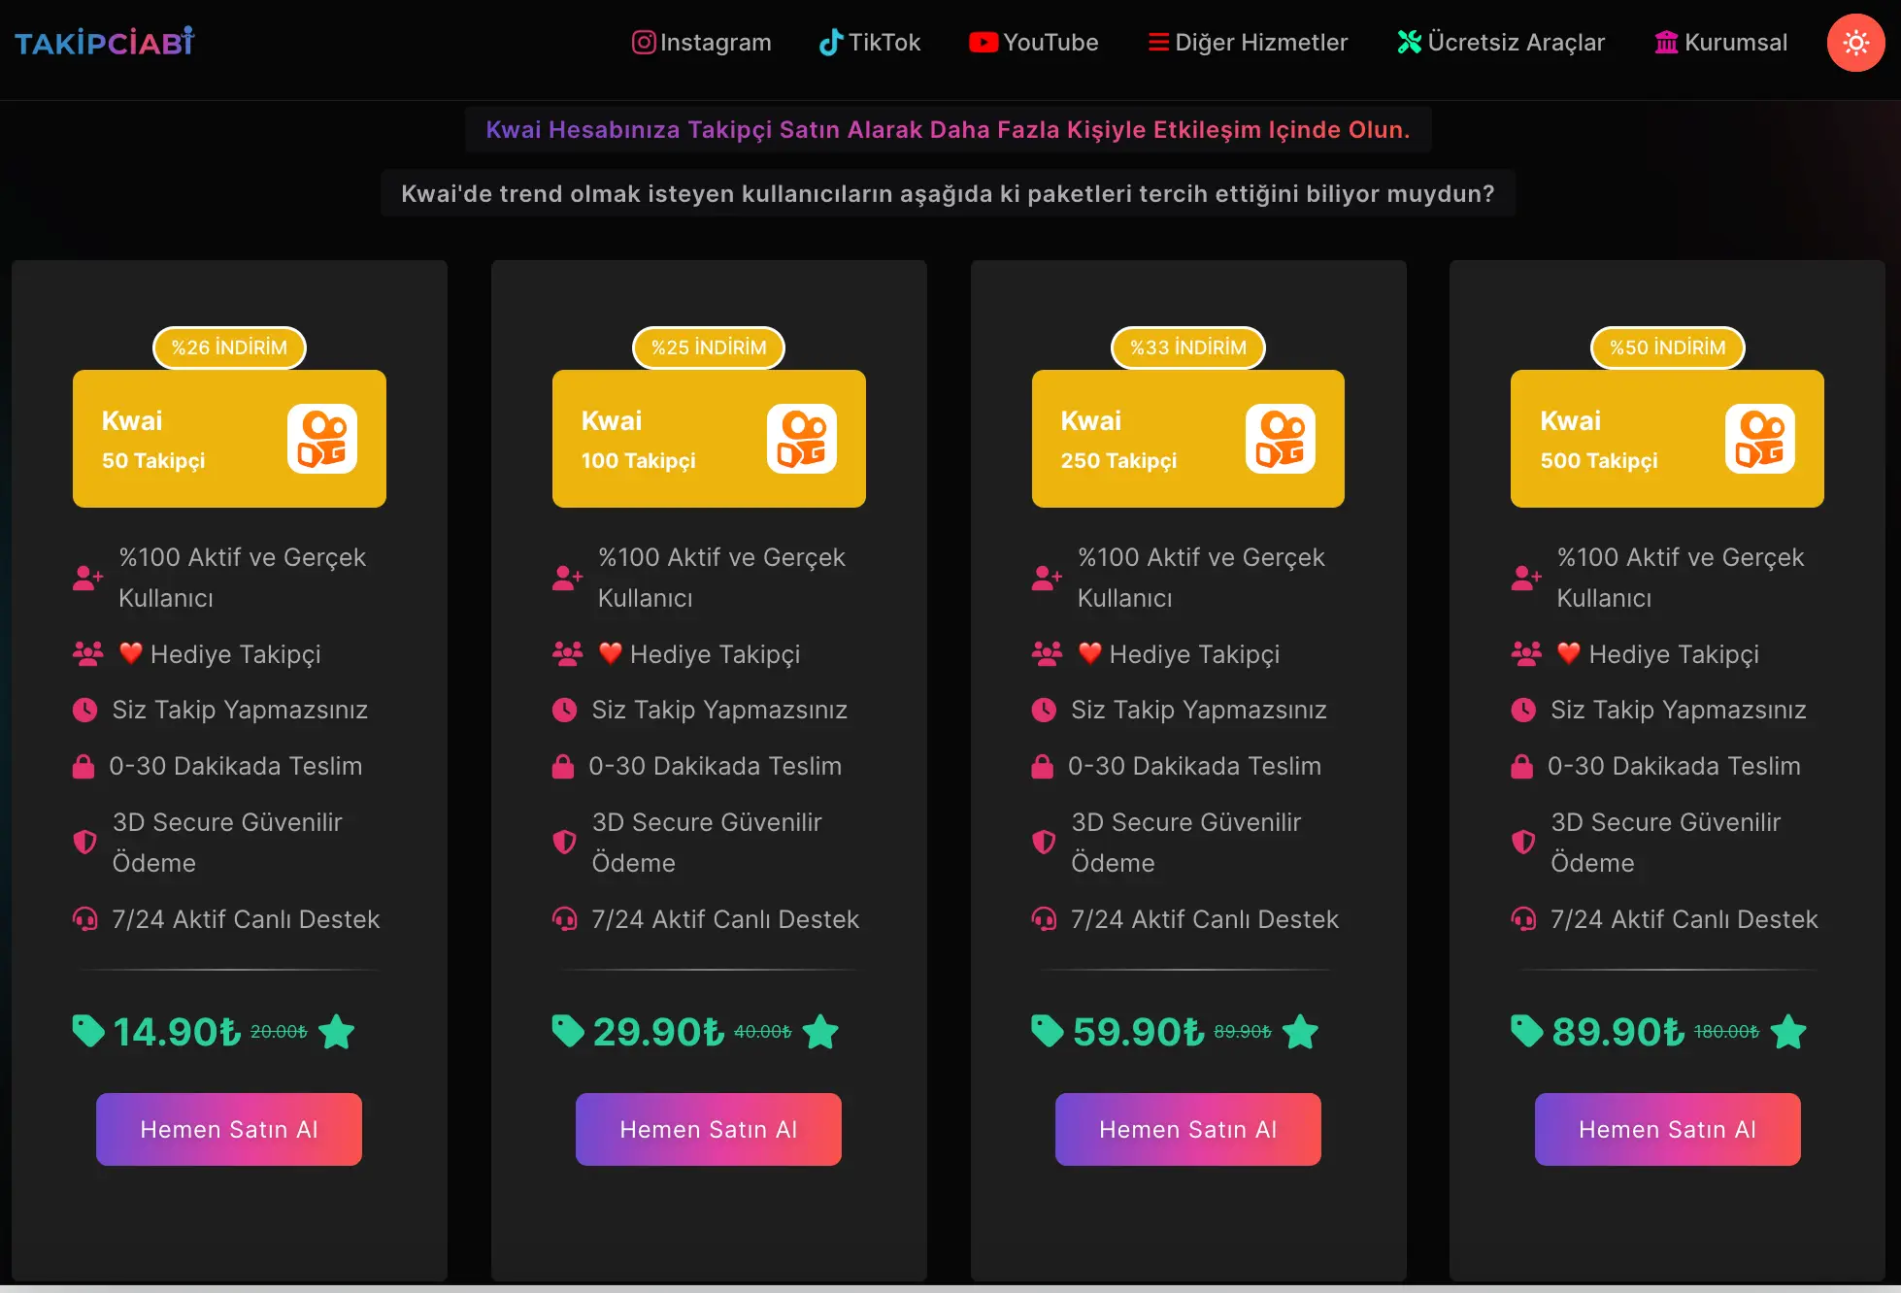
Task: Click the %50 İNDİRİM discount badge
Action: [x=1668, y=348]
